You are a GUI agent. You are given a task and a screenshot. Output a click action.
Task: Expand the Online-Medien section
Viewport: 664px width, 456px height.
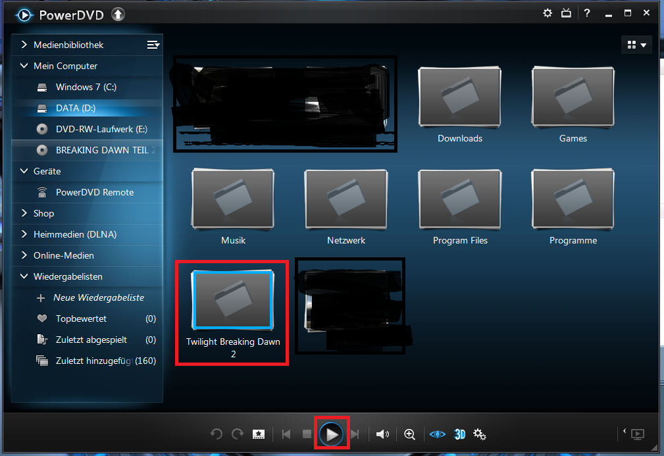(24, 255)
